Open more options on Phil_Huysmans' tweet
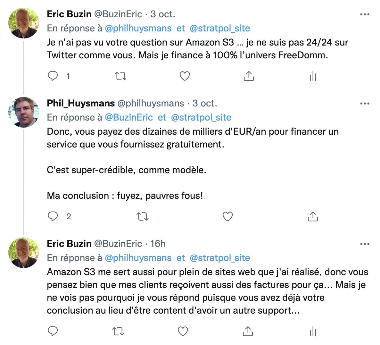Screen dimensions: 380x345 coord(365,104)
